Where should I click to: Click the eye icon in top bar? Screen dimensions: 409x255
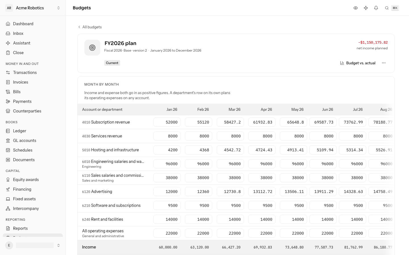click(356, 8)
